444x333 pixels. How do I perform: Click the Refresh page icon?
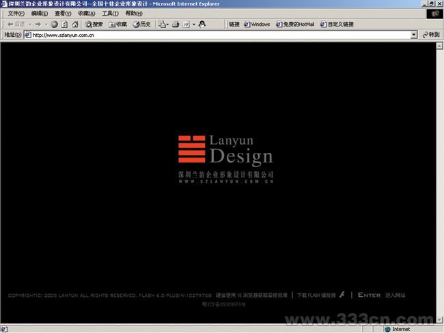coord(65,24)
